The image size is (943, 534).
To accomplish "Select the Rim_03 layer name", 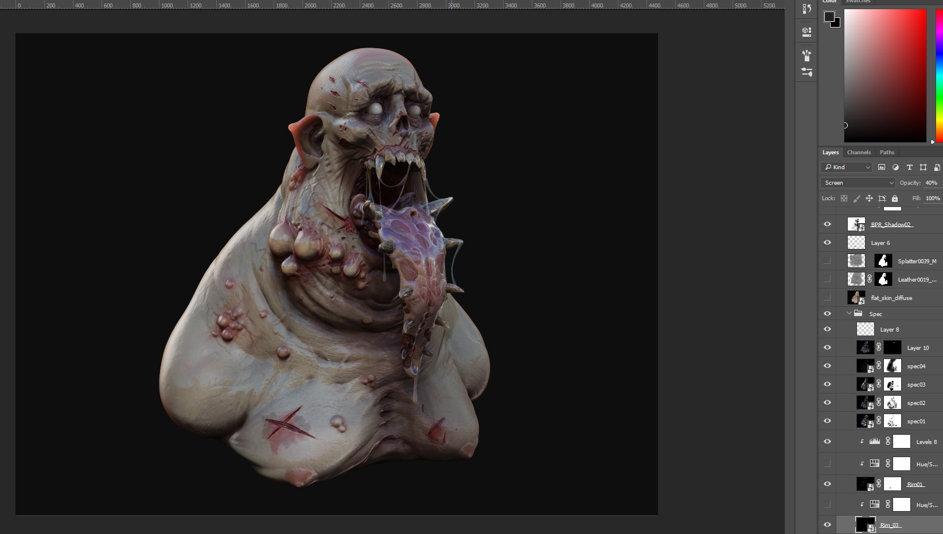I will pos(890,525).
